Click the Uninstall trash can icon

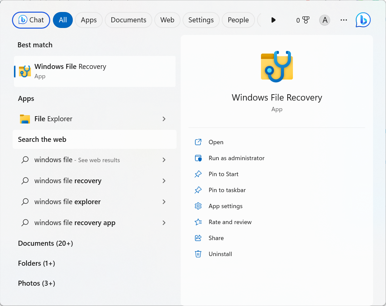click(x=198, y=254)
